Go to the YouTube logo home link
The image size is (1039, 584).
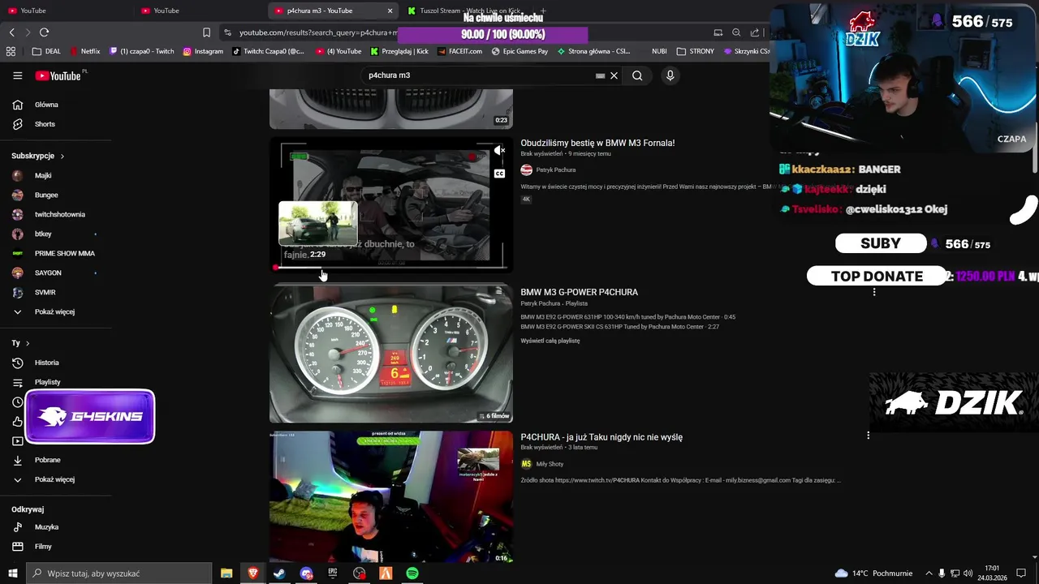pyautogui.click(x=58, y=75)
